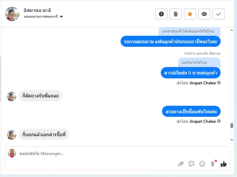Viewport: 237px width, 177px height.
Task: Click help icon beside first Jirapat Chalee
Action: pos(219,83)
